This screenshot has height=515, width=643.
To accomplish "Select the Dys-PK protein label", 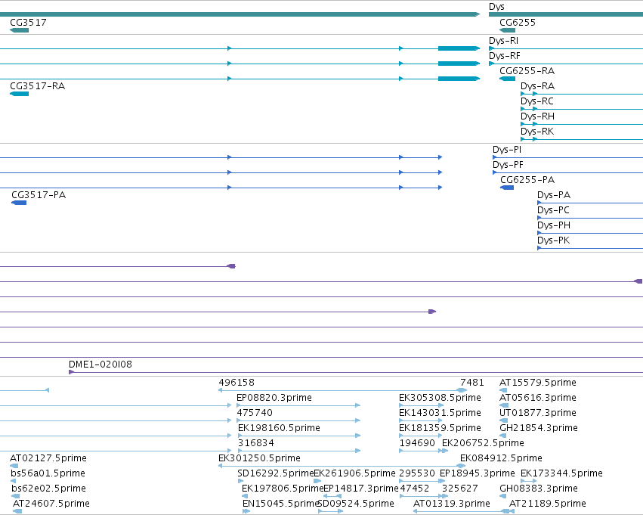I will [554, 240].
